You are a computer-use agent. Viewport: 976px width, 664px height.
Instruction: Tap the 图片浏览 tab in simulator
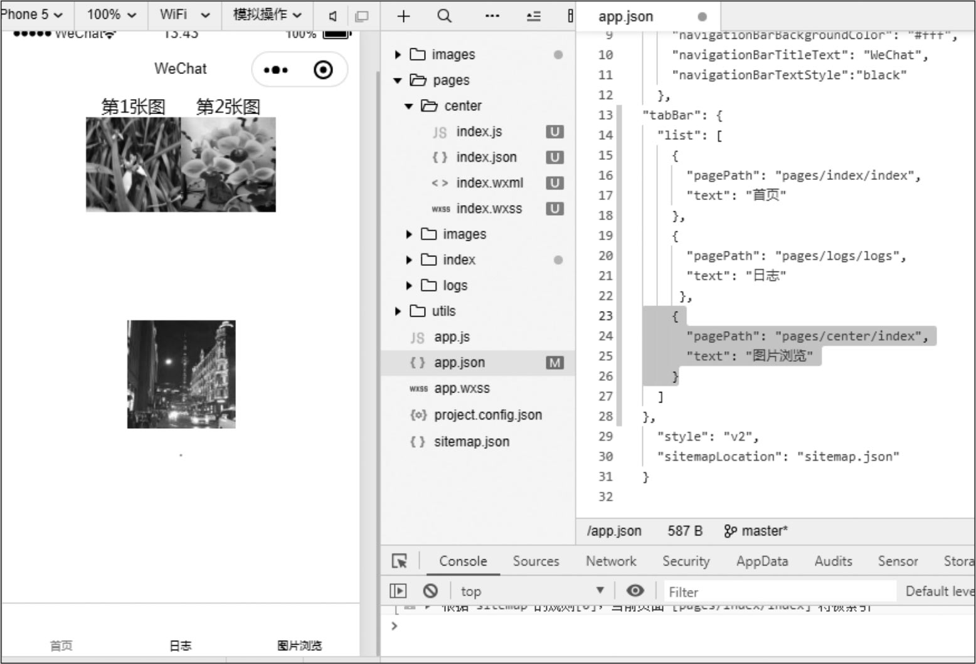tap(300, 645)
